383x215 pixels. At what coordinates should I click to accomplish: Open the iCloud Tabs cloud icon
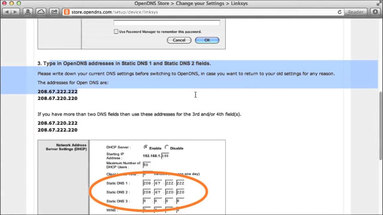coord(41,12)
